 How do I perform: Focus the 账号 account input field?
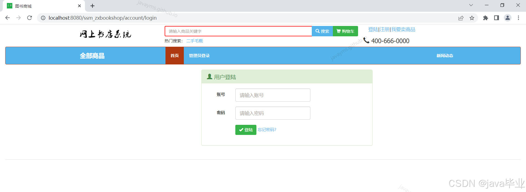[273, 95]
